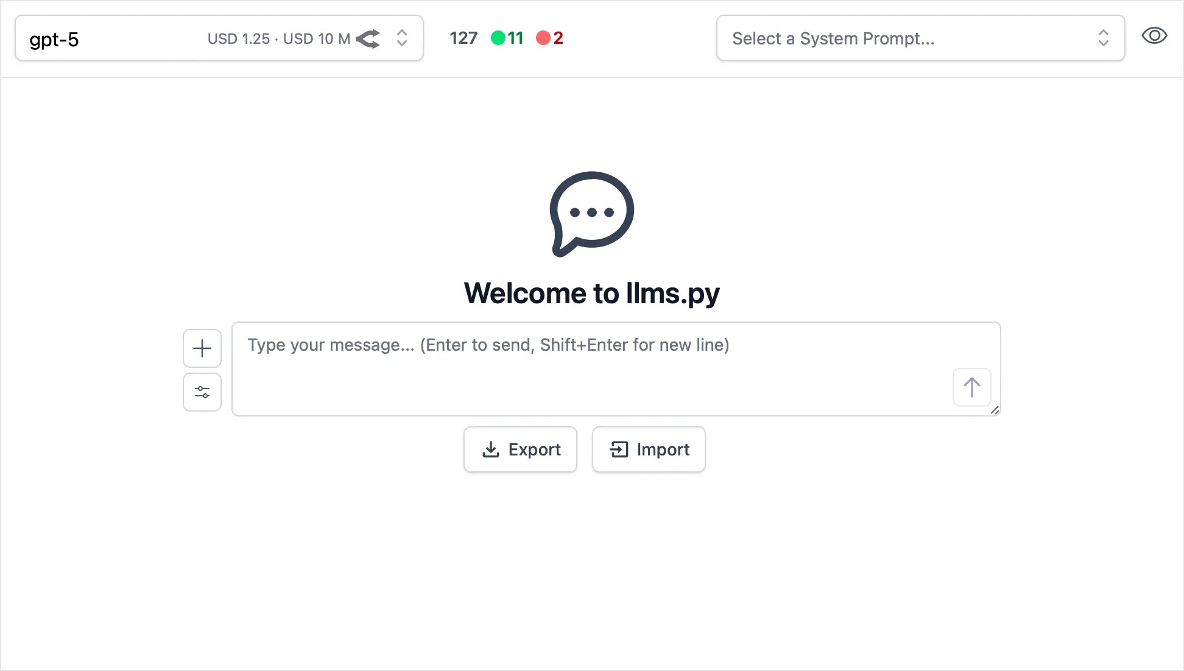Click the Export button label
Viewport: 1184px width, 671px height.
pos(535,449)
